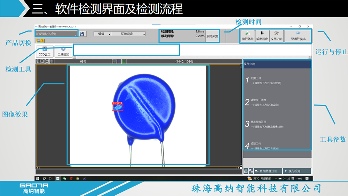This screenshot has width=348, height=196.
Task: Click the zoom-to-region magnifier icon
Action: 52,61
